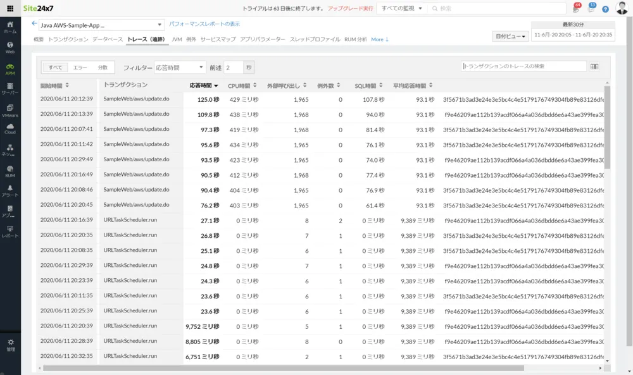Open the VMware sidebar icon
This screenshot has width=633, height=375.
(10, 111)
